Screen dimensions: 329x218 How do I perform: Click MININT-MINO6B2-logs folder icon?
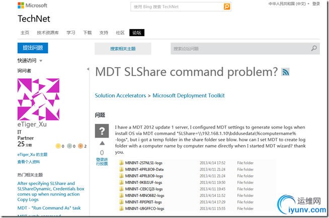pyautogui.click(x=121, y=195)
